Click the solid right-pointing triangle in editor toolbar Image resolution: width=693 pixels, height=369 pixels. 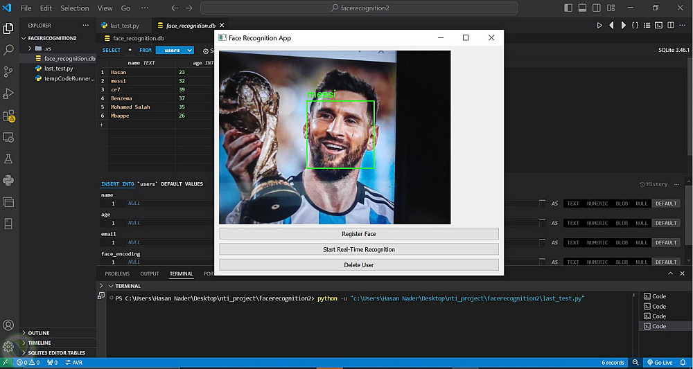[x=623, y=26]
